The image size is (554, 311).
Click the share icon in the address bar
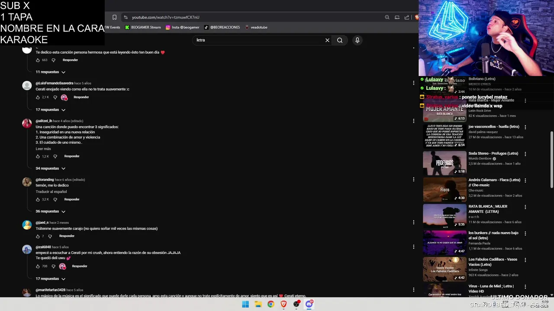point(407,17)
